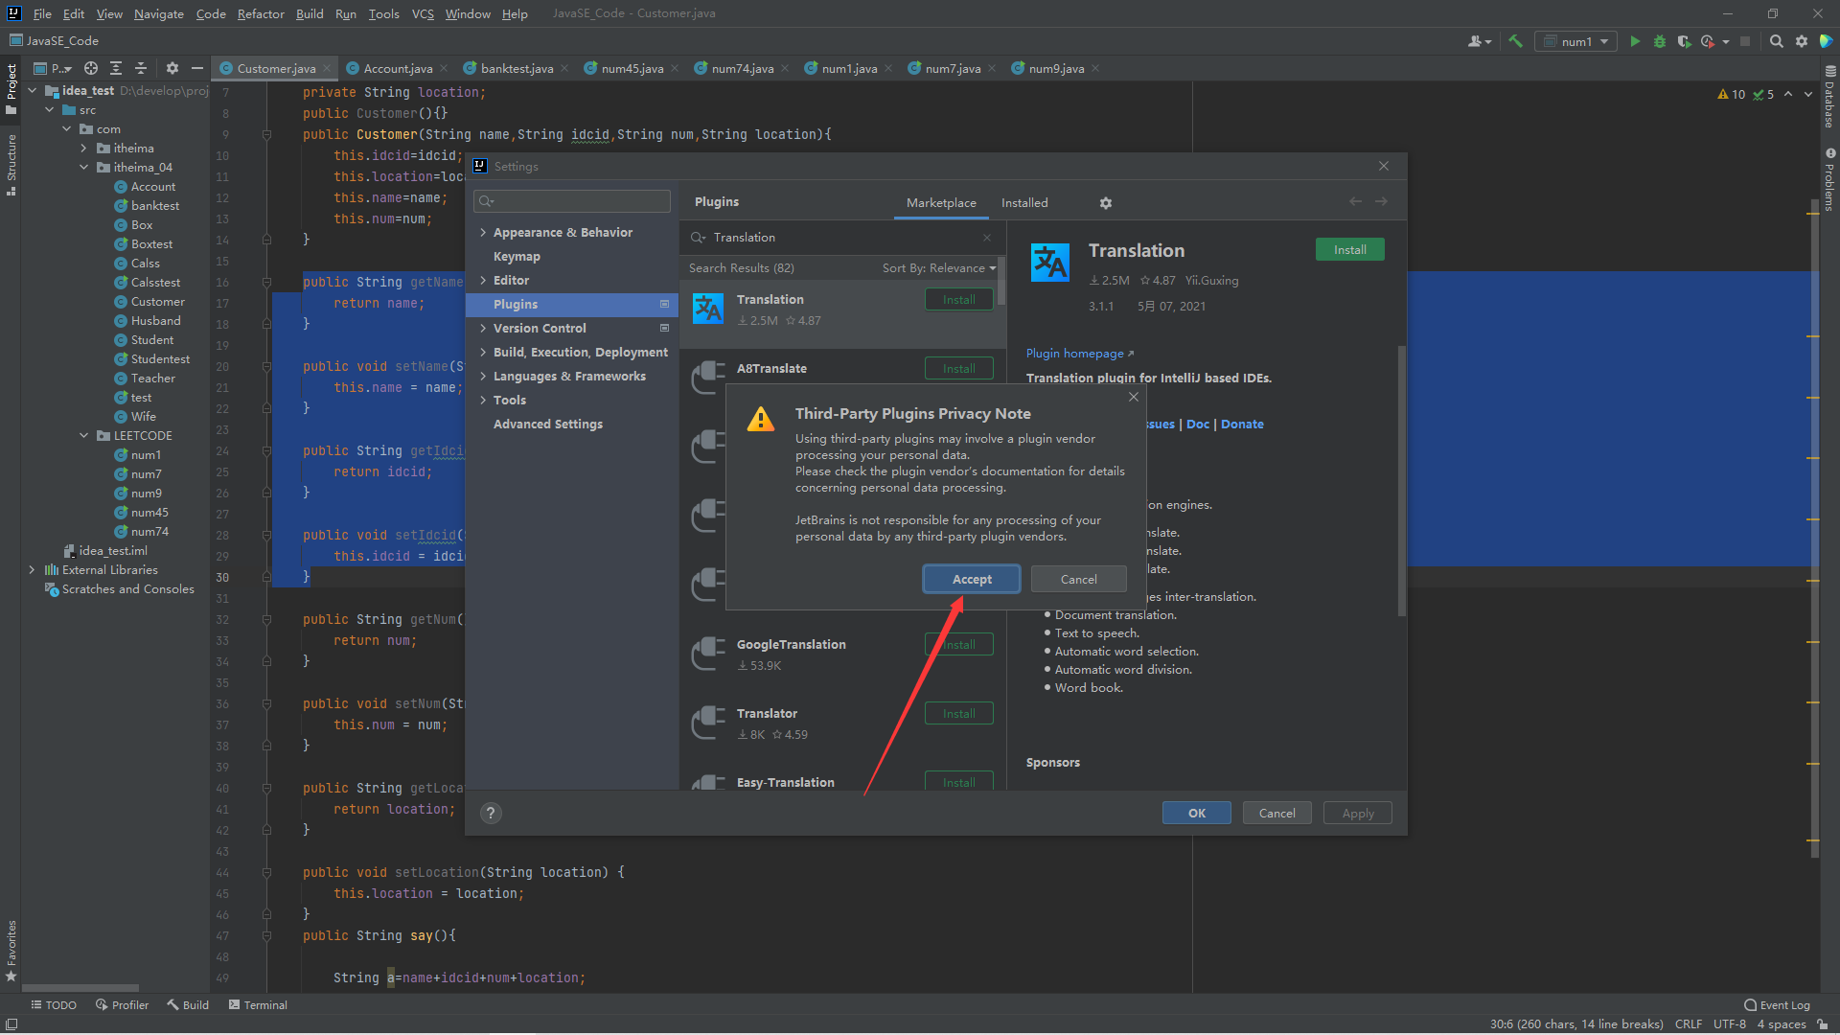
Task: Toggle fold marker at line 9
Action: point(267,134)
